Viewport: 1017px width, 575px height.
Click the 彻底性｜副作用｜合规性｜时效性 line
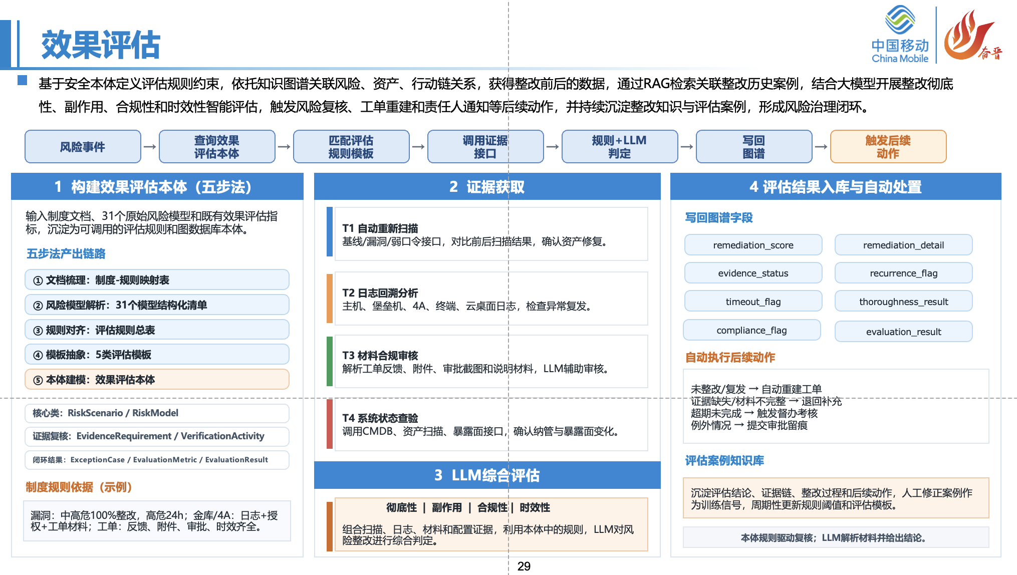(x=468, y=507)
